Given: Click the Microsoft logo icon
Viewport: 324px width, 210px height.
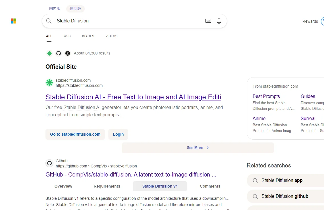Looking at the screenshot, I should 13,21.
